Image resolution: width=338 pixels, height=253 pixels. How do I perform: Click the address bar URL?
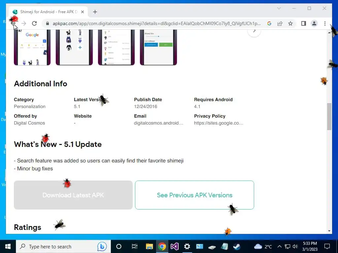(x=156, y=23)
